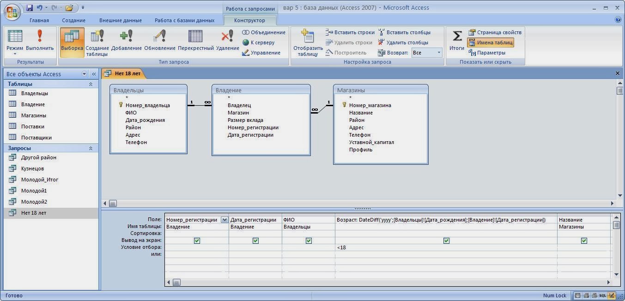Open quick access toolbar customize arrow
625x301 pixels.
pyautogui.click(x=83, y=8)
